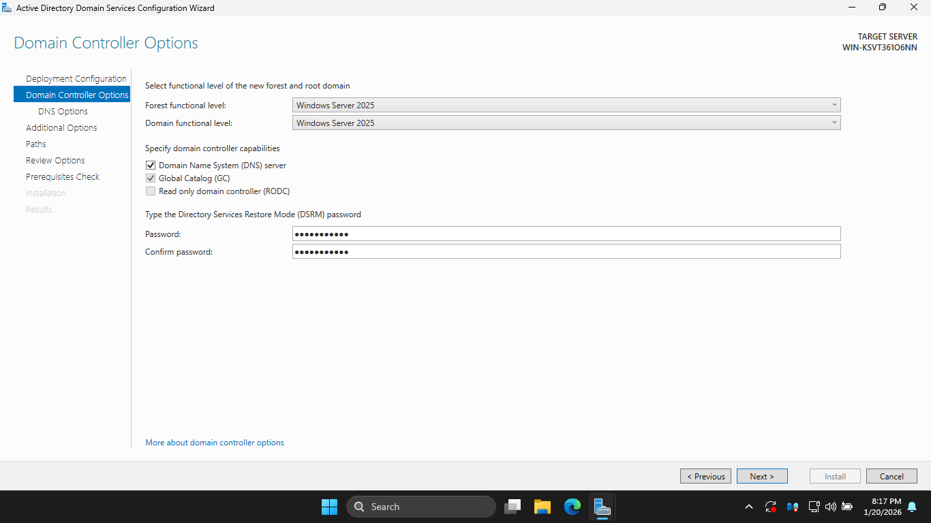Uncheck Domain Name System (DNS) server
The width and height of the screenshot is (931, 523).
point(151,165)
